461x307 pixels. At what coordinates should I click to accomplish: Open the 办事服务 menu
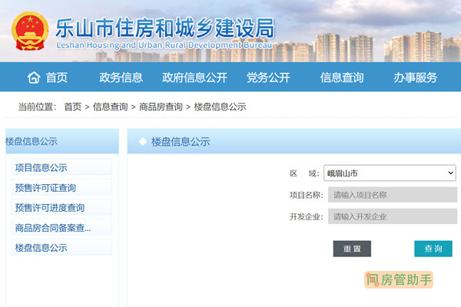pos(415,78)
